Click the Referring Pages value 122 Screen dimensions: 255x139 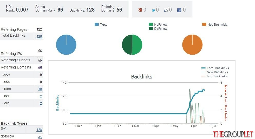pos(39,29)
